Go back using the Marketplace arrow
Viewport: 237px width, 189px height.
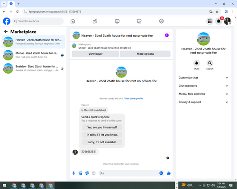coord(6,32)
